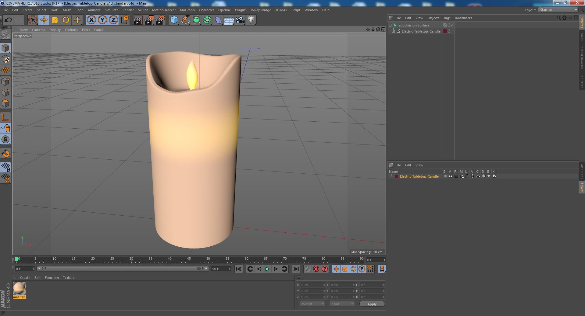Activate the Rotate tool
Screen dimensions: 585x316
pyautogui.click(x=66, y=20)
